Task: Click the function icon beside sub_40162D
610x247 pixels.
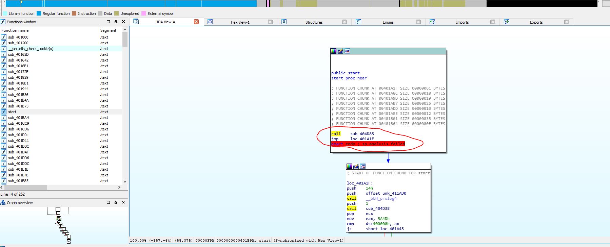Action: pyautogui.click(x=4, y=54)
